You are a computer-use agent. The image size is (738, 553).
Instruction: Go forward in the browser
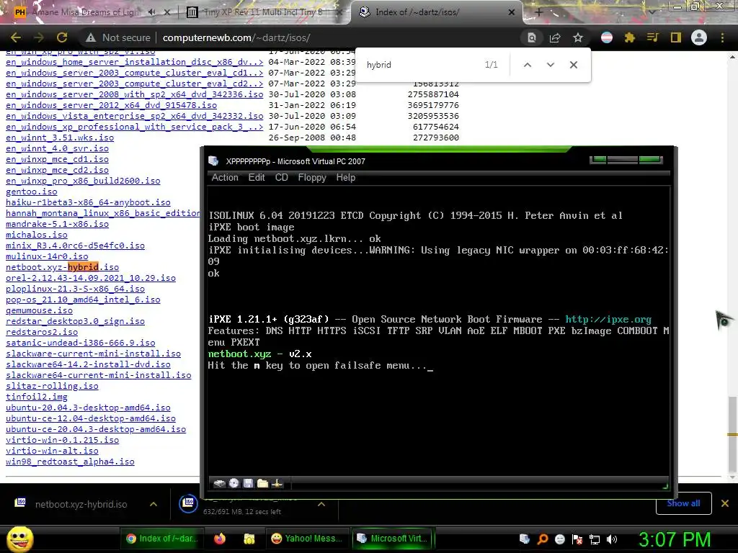click(39, 37)
